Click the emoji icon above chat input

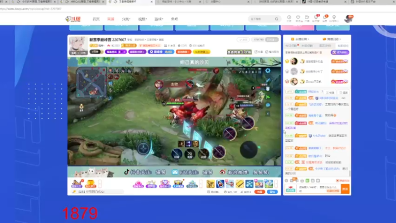tap(287, 181)
